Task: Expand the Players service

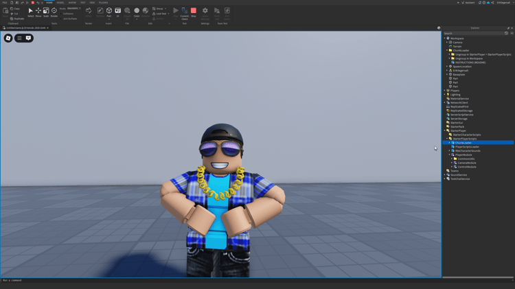Action: pyautogui.click(x=445, y=91)
